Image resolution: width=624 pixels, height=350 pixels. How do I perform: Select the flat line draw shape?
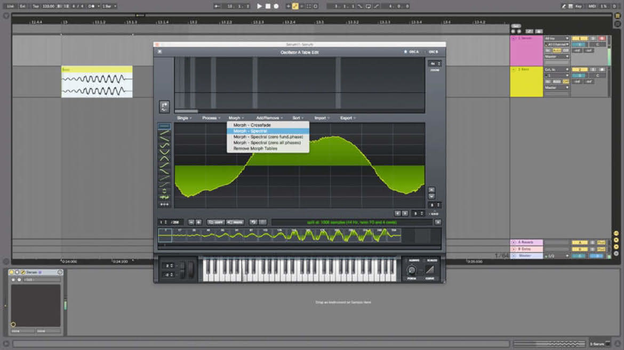[x=164, y=126]
